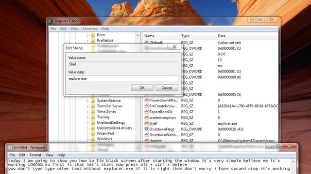The image size is (311, 174).
Task: Select the Print folder icon
Action: [x=93, y=35]
